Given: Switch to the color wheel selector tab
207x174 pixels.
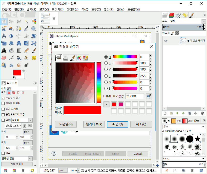Looking at the screenshot, I should [79, 58].
